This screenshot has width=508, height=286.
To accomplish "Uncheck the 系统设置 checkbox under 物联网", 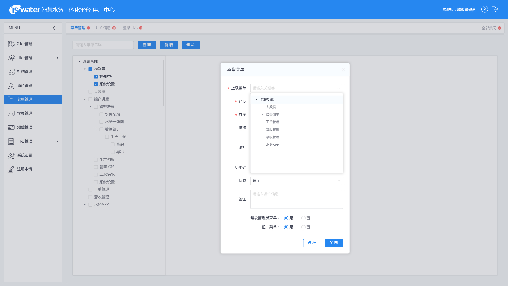I will (96, 84).
